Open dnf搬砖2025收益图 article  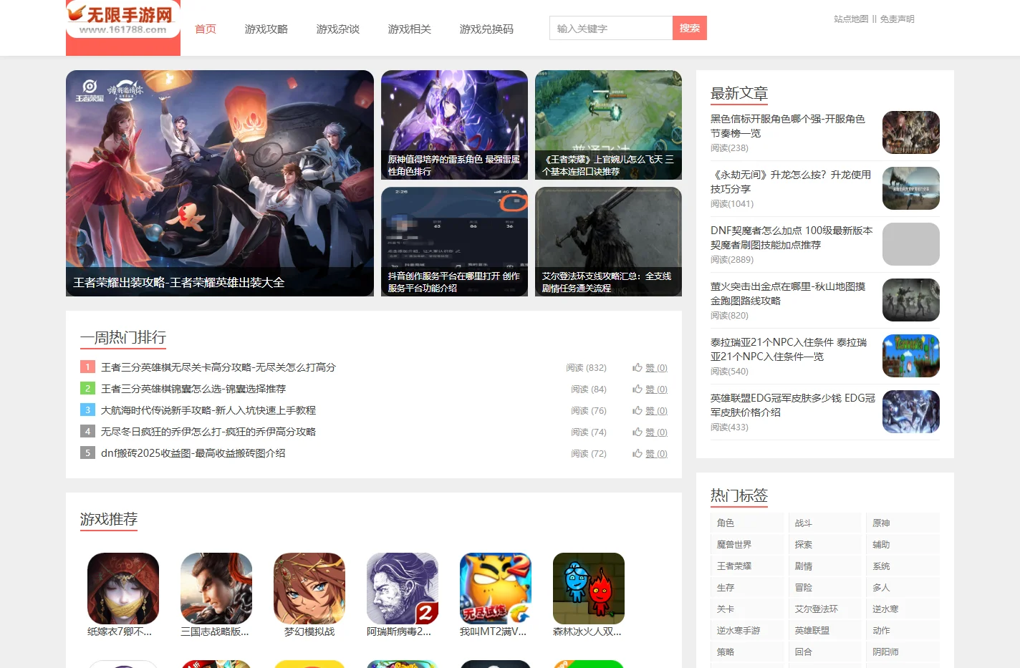pos(193,453)
